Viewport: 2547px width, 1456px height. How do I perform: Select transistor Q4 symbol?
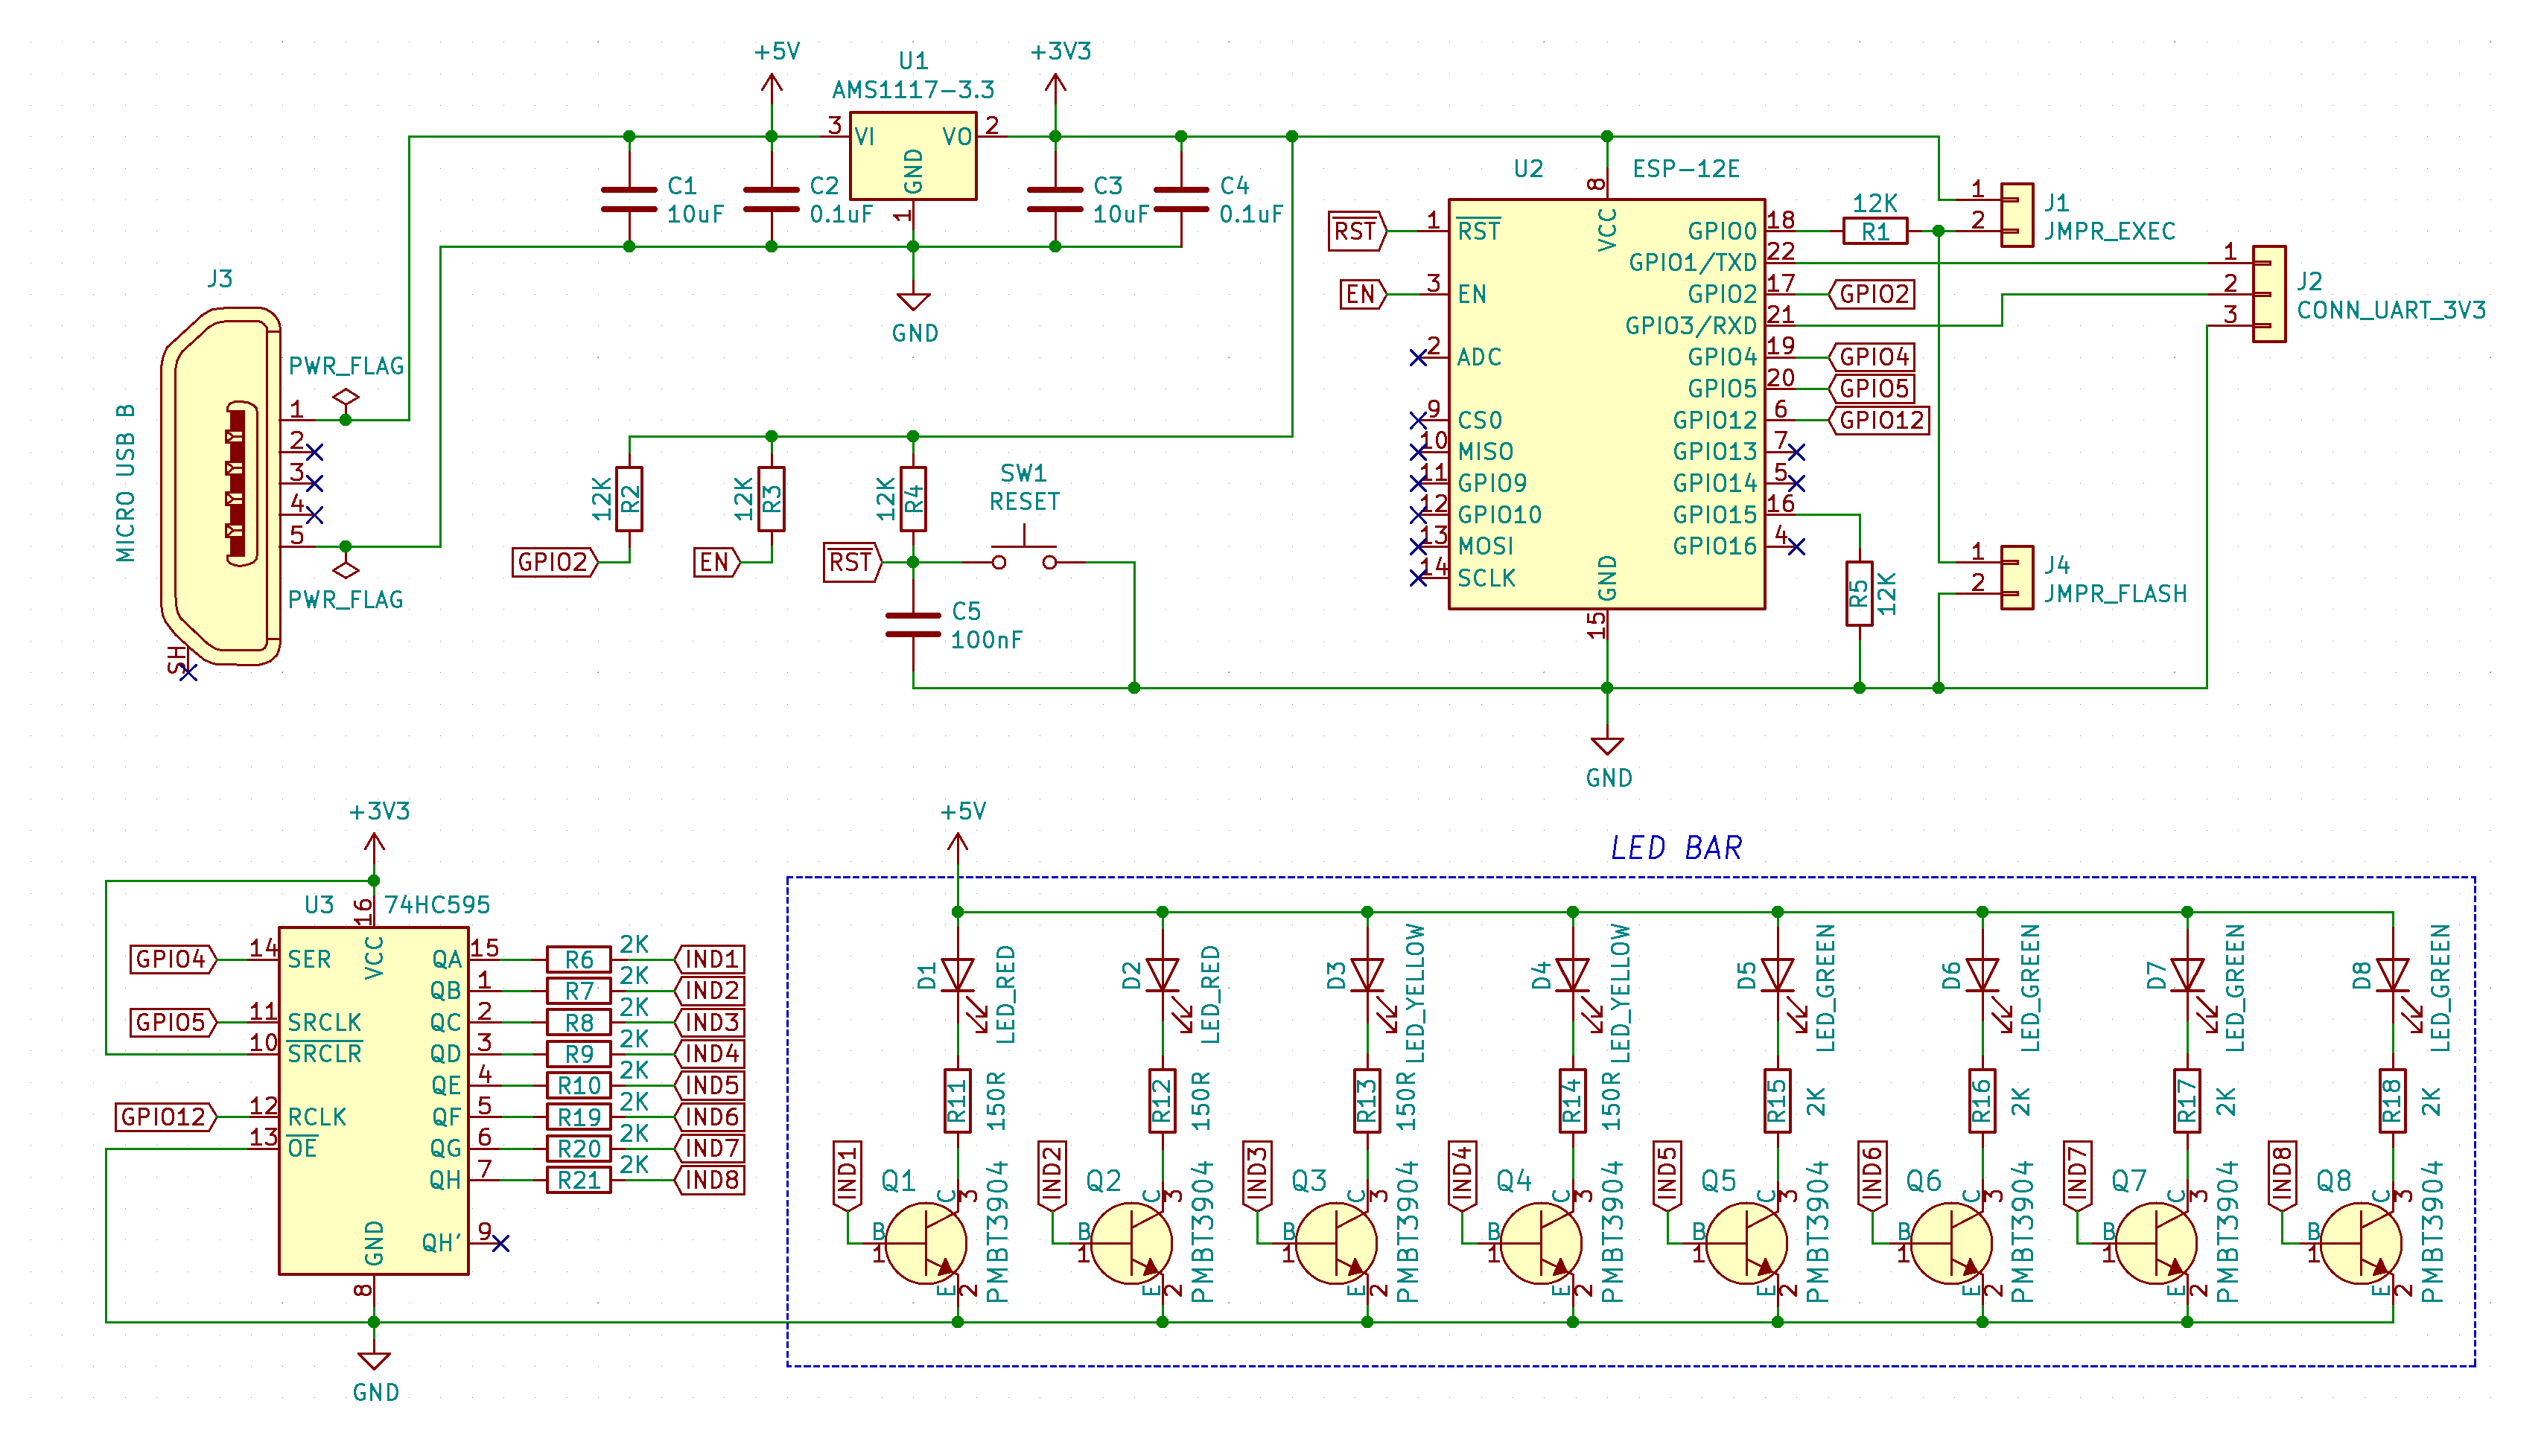1542,1243
